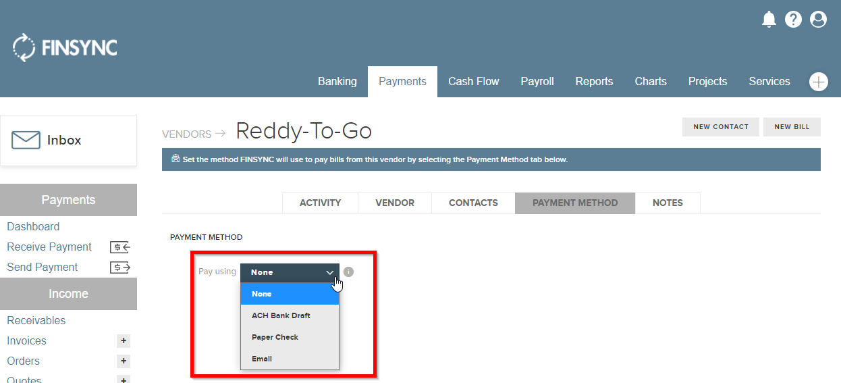Switch to the Charts tab
The height and width of the screenshot is (383, 841).
[x=651, y=82]
